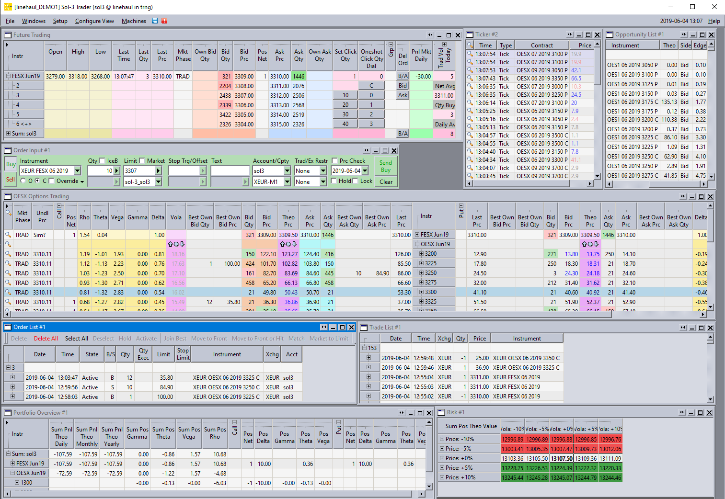The image size is (725, 499).
Task: Click the Order List #1 panel window icon
Action: pos(8,327)
